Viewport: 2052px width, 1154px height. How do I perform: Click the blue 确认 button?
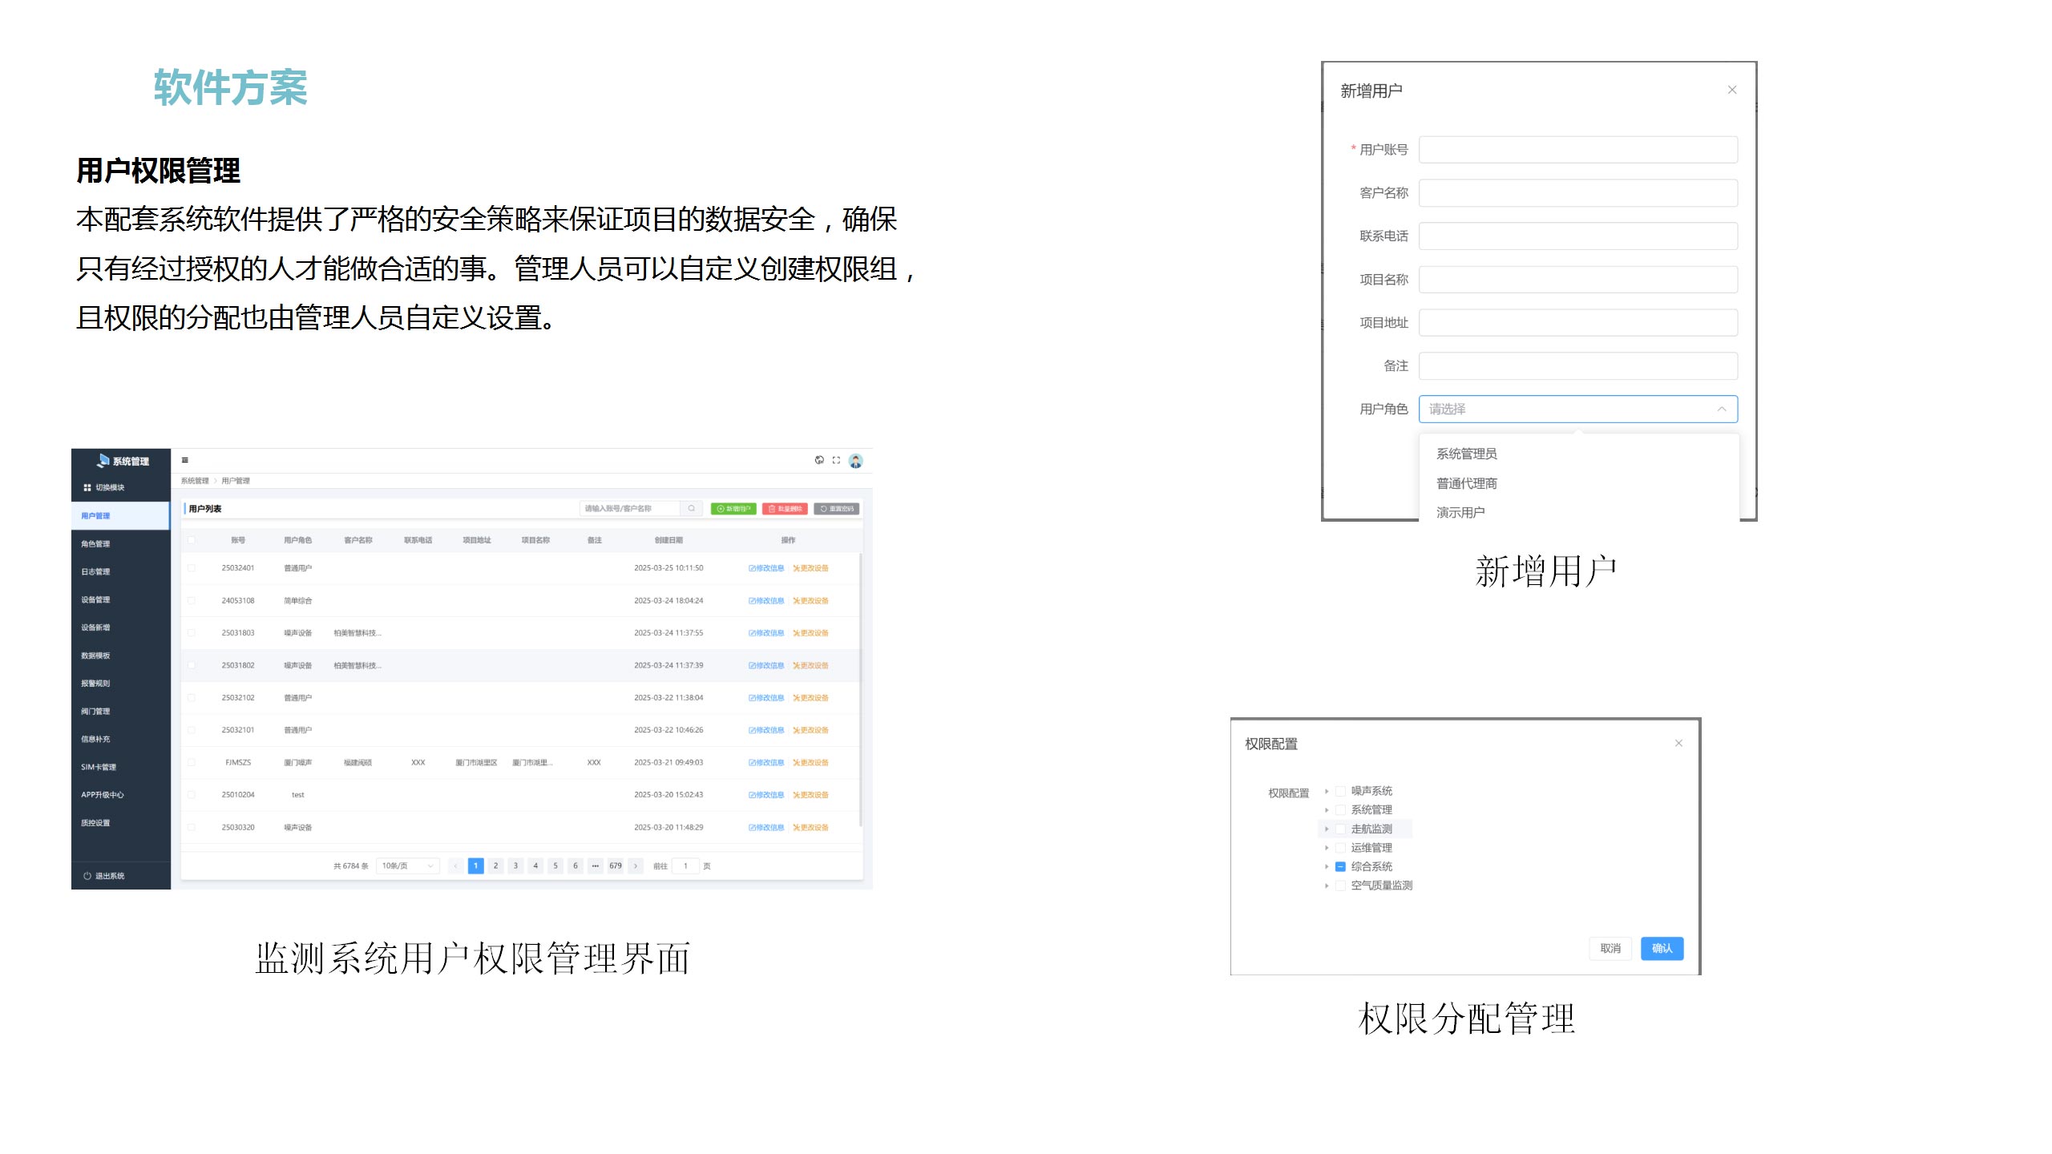tap(1662, 948)
